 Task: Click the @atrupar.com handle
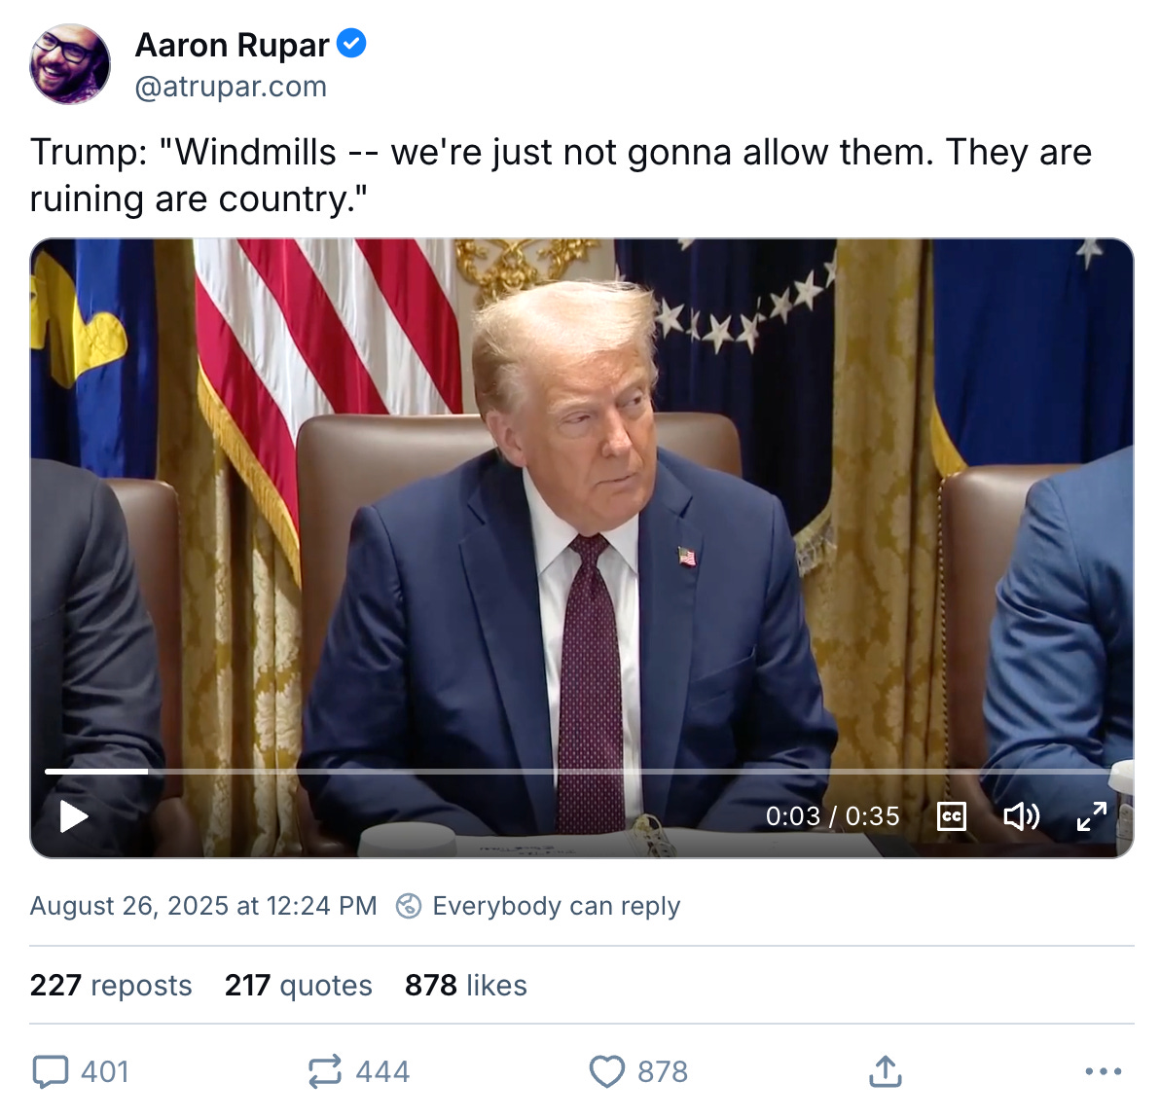click(230, 87)
